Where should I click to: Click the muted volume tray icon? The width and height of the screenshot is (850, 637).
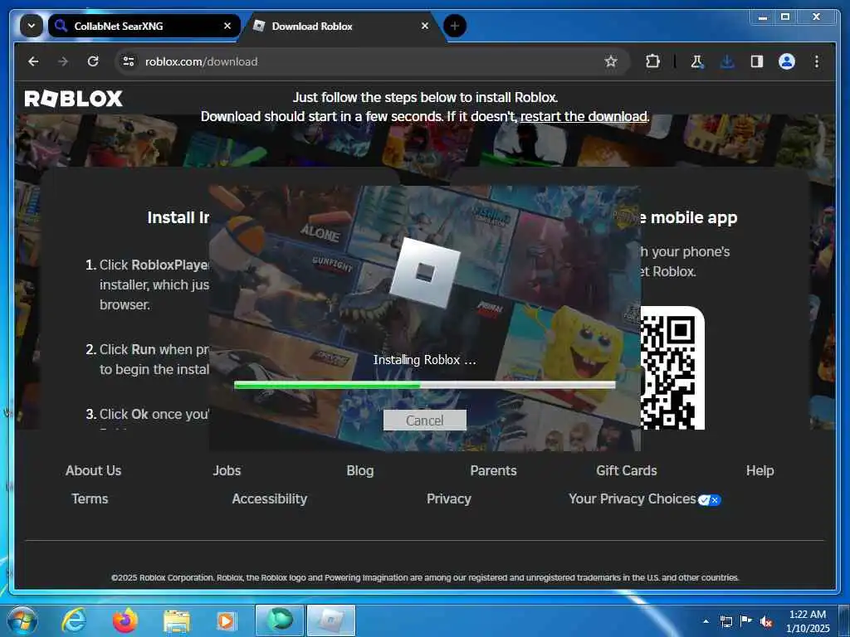tap(766, 621)
